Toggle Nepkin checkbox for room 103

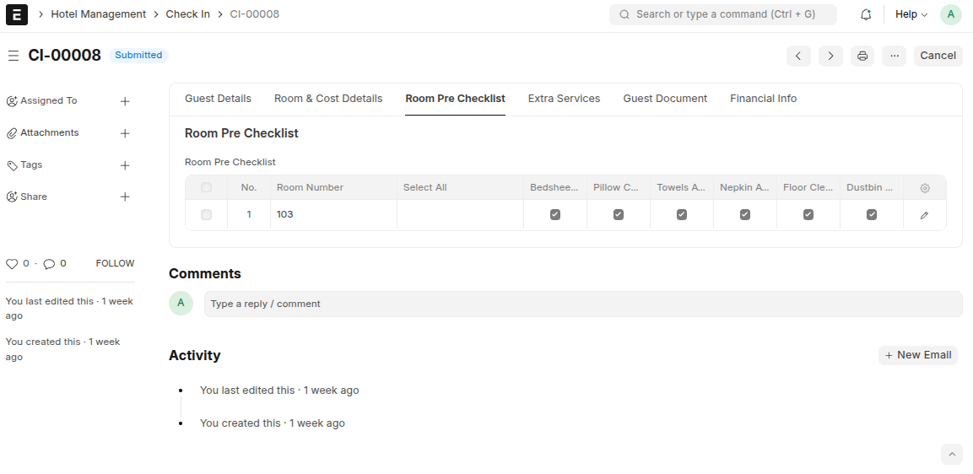pos(744,215)
